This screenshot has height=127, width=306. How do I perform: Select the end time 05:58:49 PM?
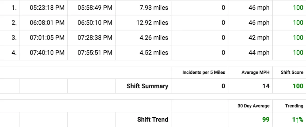(x=95, y=8)
